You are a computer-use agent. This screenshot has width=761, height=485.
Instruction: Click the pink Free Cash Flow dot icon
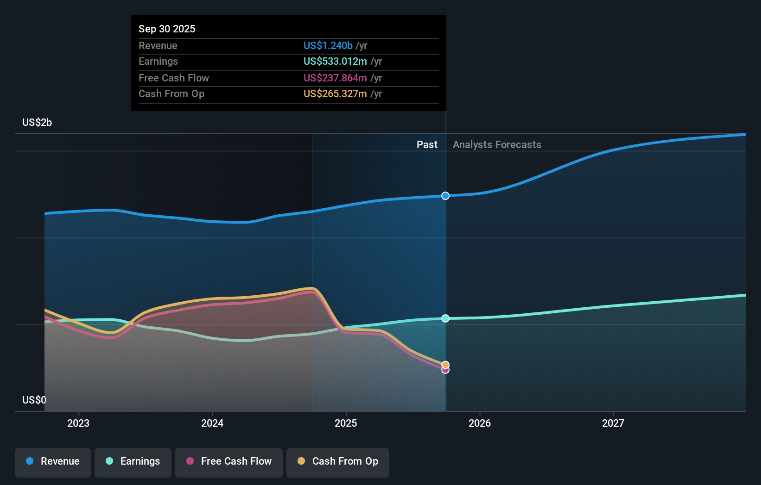[189, 461]
